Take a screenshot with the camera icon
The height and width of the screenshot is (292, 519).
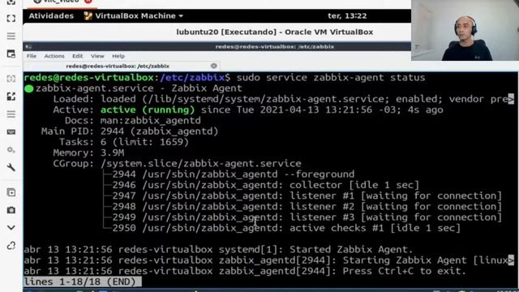click(11, 210)
